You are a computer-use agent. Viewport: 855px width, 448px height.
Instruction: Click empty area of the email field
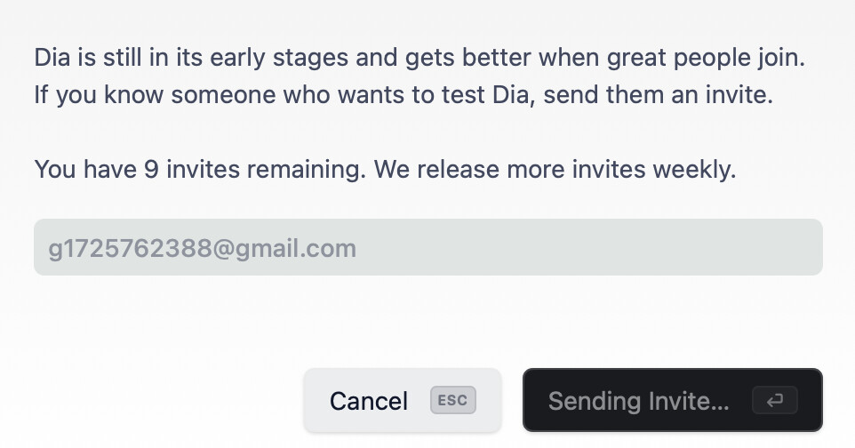[589, 247]
